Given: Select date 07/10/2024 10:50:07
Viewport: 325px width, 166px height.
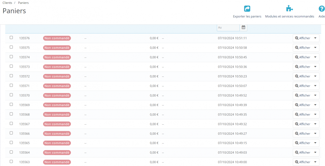Looking at the screenshot, I should [232, 86].
